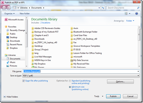Viewport: 143px width, 103px height.
Task: Click New folder in toolbar
Action: tap(25, 14)
